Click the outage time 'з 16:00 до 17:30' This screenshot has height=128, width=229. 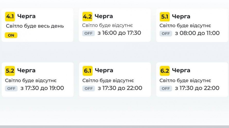pyautogui.click(x=119, y=33)
